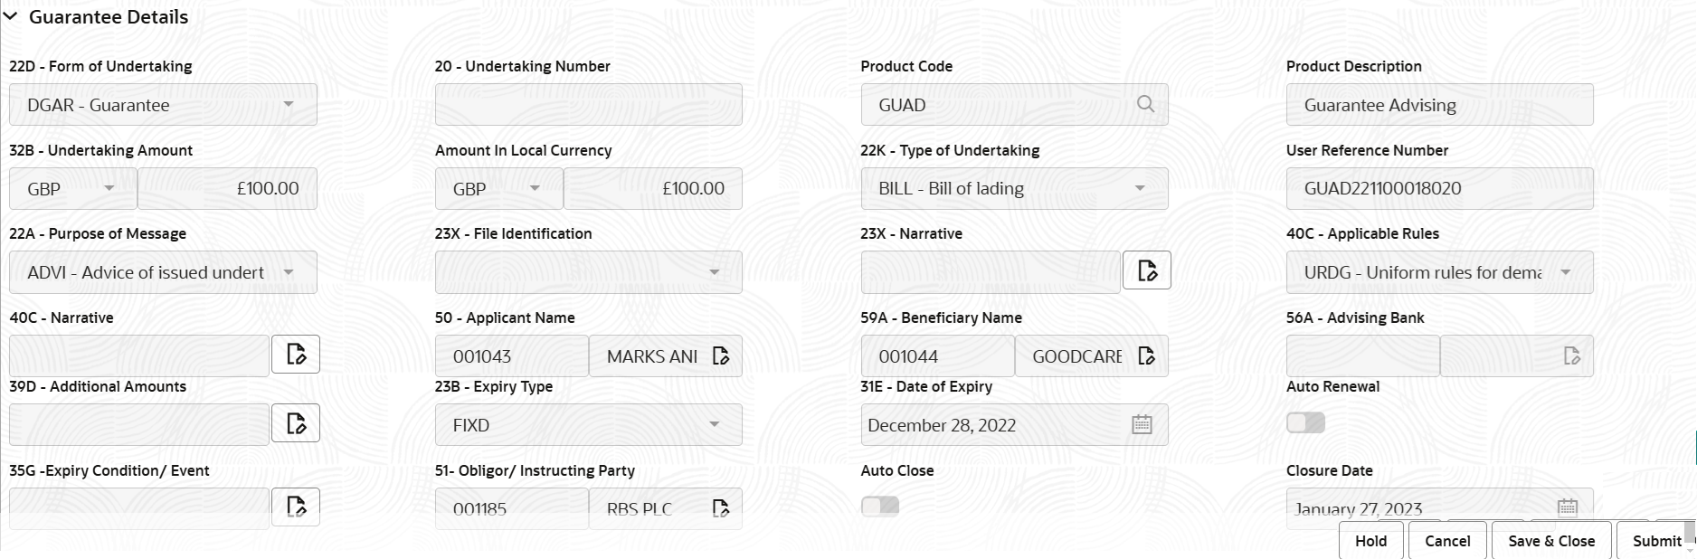1697x559 pixels.
Task: Click the Undertaking Number input field
Action: [x=588, y=104]
